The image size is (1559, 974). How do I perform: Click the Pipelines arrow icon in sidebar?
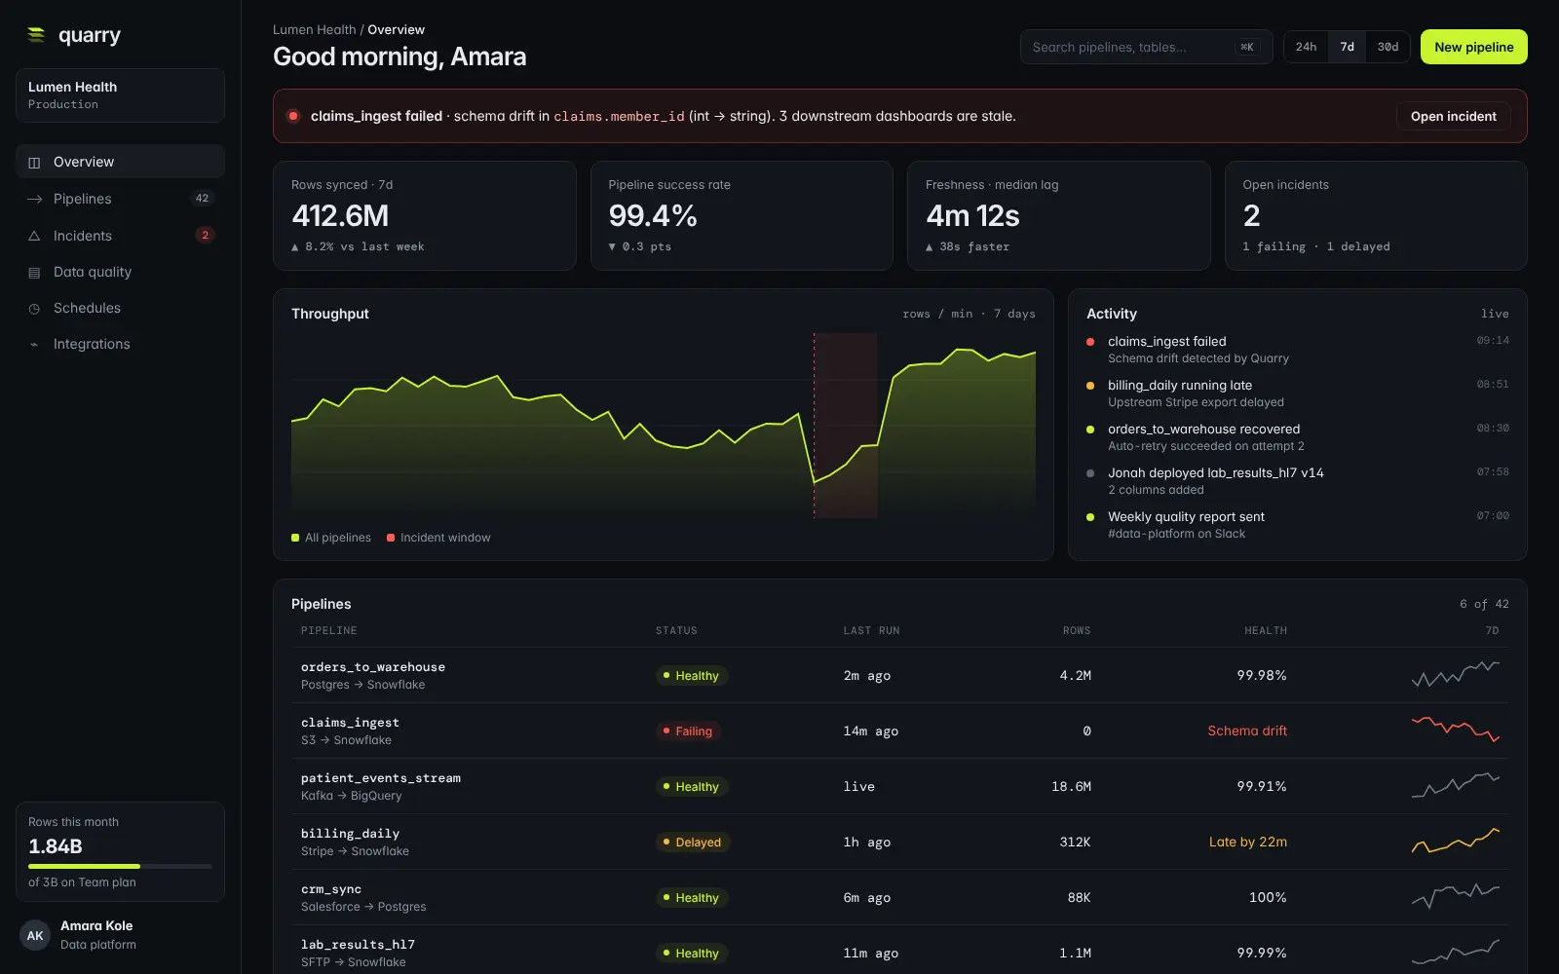[x=34, y=199]
